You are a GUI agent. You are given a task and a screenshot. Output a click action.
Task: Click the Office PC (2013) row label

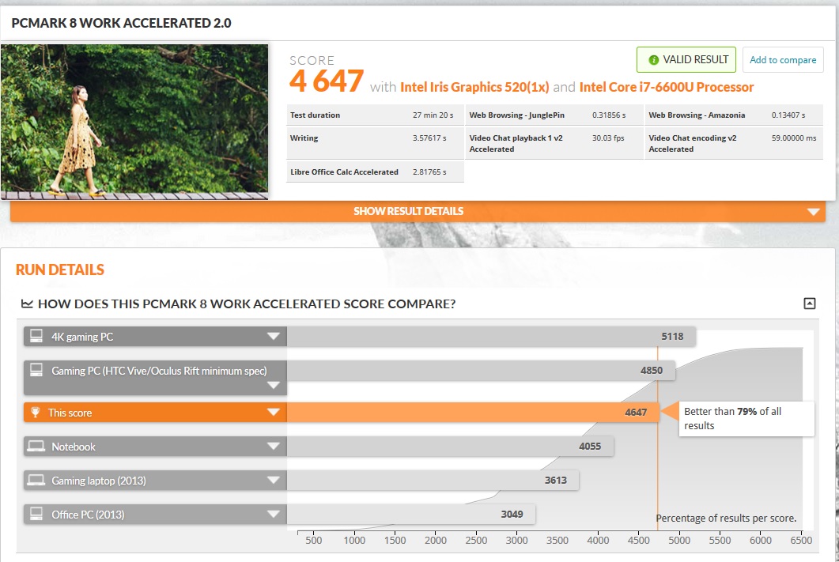88,515
